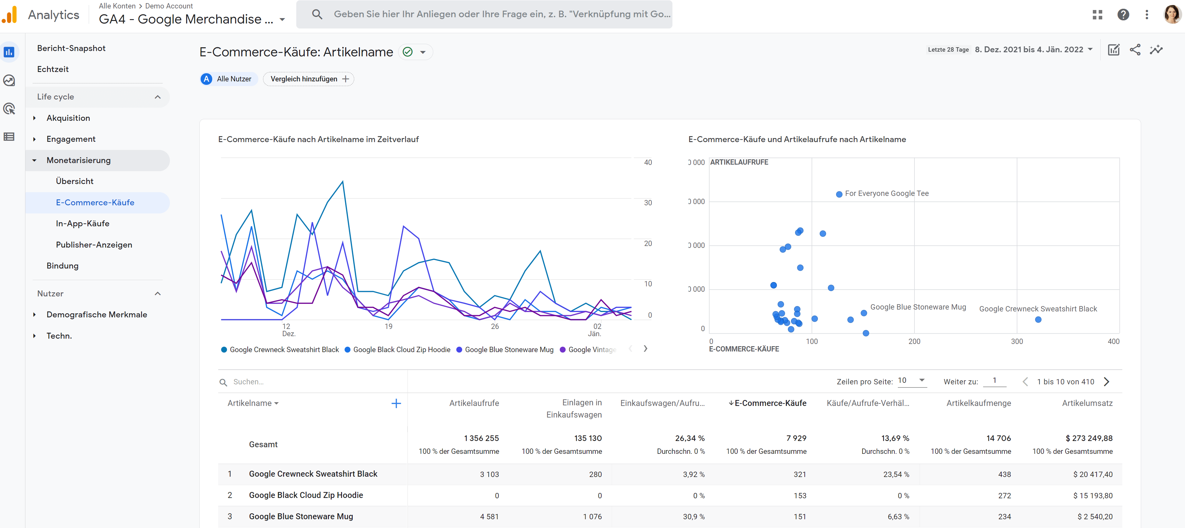Click the share report icon
Viewport: 1185px width, 528px height.
coord(1135,49)
